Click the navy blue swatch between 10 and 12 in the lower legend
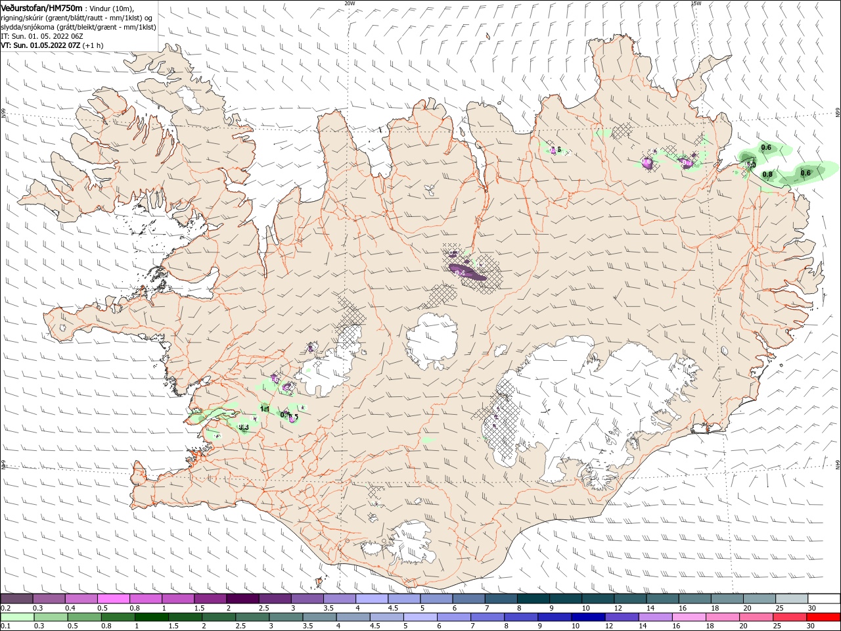Screen dimensions: 841x631 [x=587, y=617]
